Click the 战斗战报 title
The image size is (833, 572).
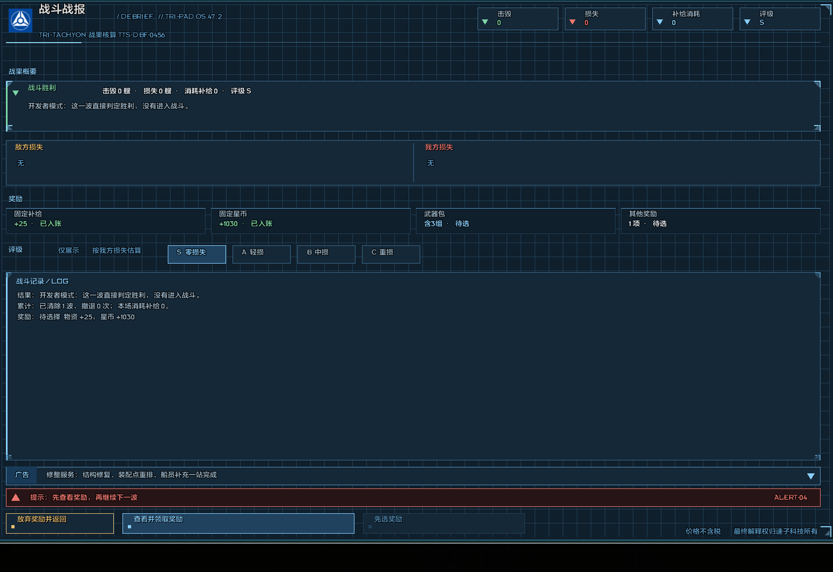coord(62,10)
